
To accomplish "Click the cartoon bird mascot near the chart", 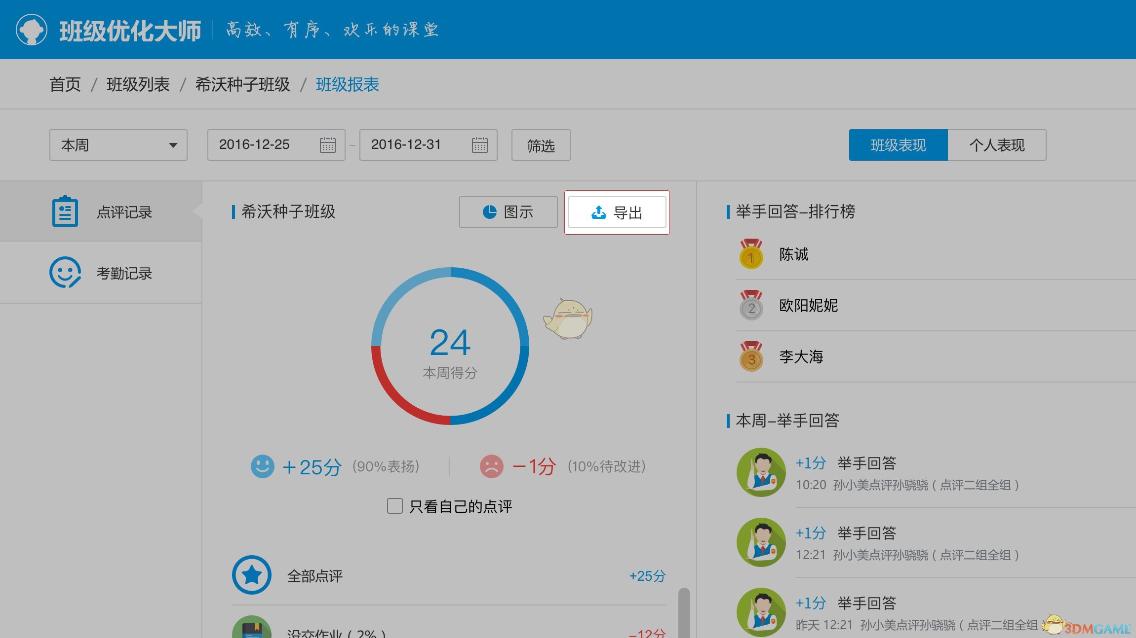I will point(568,319).
